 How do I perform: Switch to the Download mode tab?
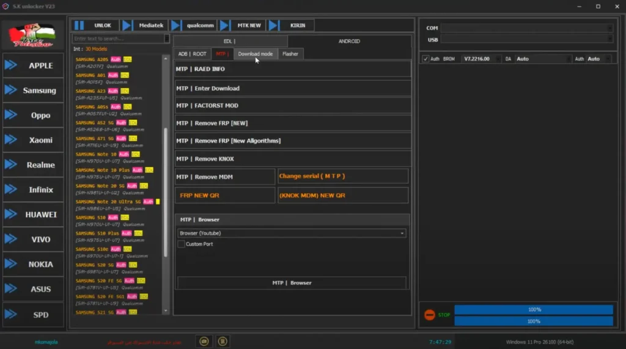pyautogui.click(x=255, y=54)
